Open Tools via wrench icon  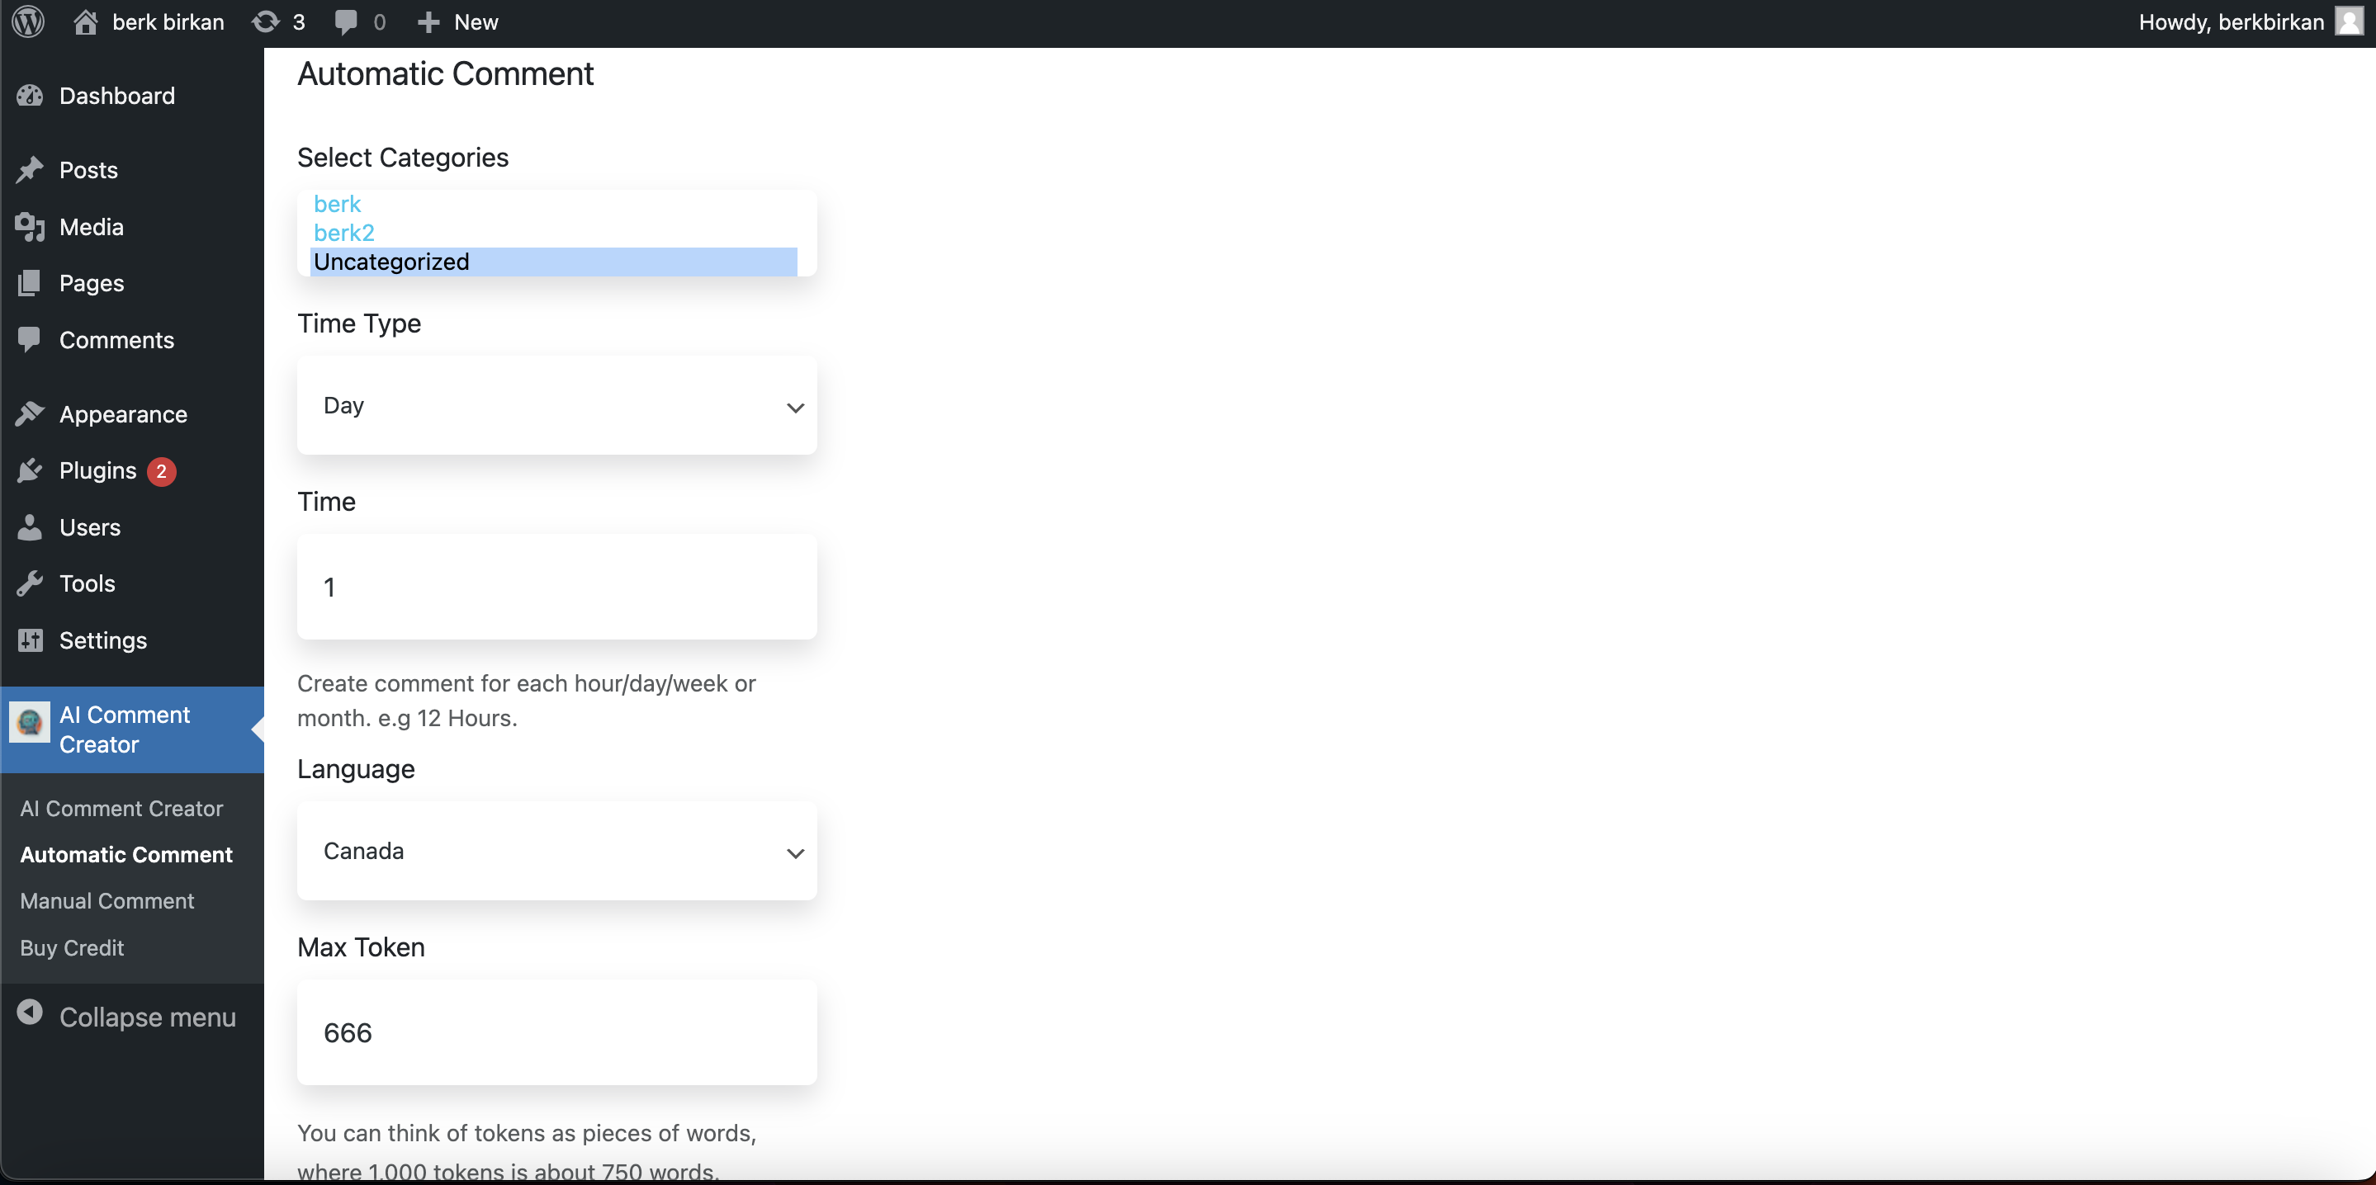(30, 583)
